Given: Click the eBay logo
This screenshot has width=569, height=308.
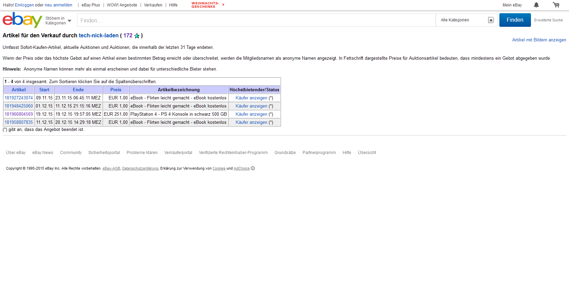Looking at the screenshot, I should click(x=22, y=20).
